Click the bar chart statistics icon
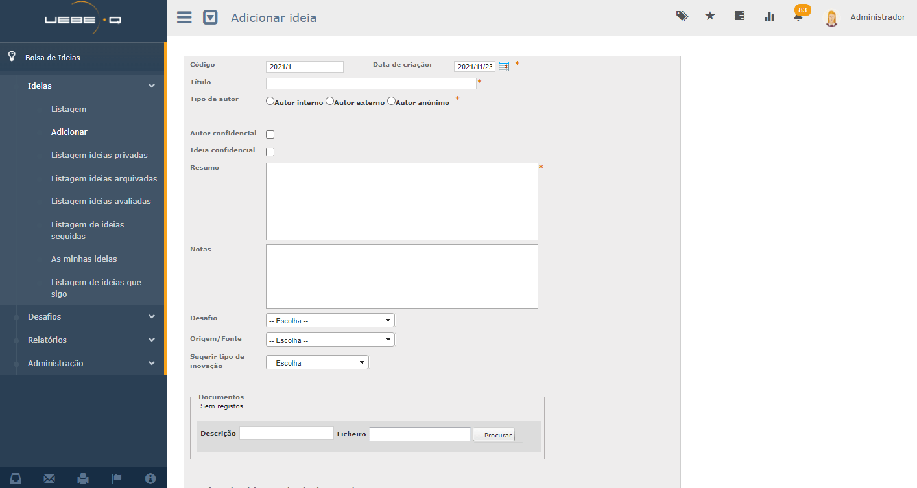Image resolution: width=917 pixels, height=488 pixels. [770, 17]
